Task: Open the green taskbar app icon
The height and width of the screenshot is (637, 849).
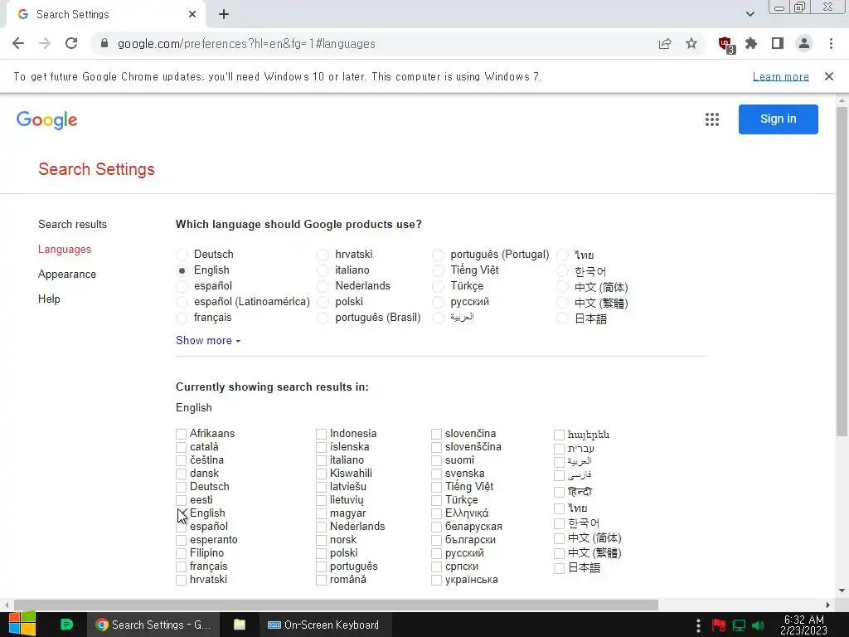Action: (66, 625)
